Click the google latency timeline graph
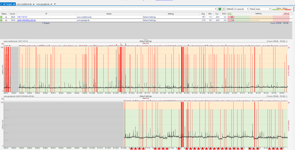 click(146, 124)
